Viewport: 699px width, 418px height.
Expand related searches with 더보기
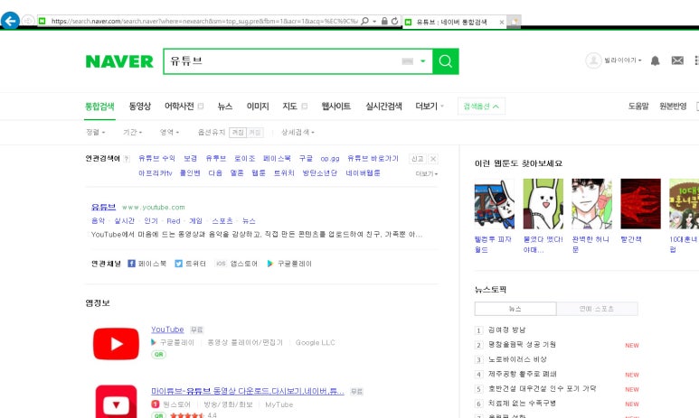pyautogui.click(x=427, y=173)
